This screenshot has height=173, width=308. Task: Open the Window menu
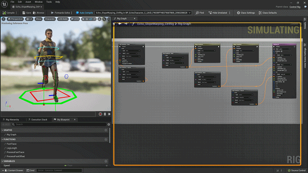pyautogui.click(x=38, y=2)
